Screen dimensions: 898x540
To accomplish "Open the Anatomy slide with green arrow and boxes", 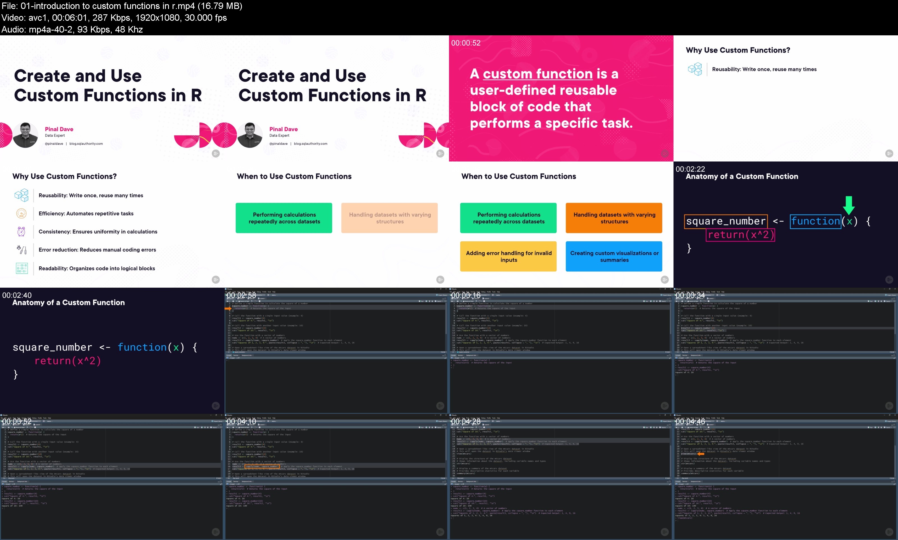I will 786,225.
